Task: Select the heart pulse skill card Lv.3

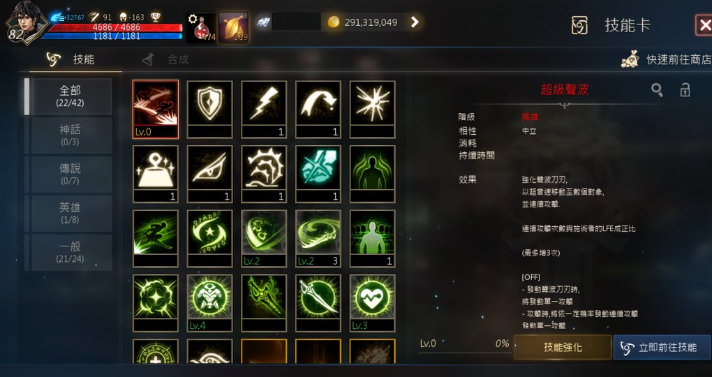Action: [372, 303]
